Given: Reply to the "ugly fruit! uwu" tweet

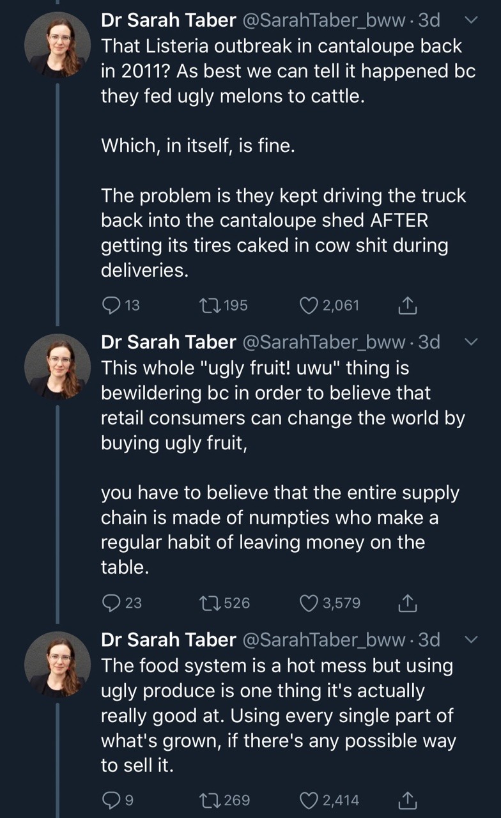Looking at the screenshot, I should coord(111,603).
